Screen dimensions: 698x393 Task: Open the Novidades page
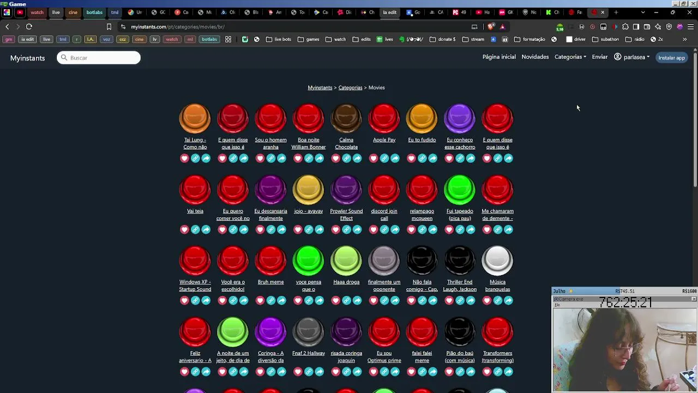pyautogui.click(x=535, y=57)
